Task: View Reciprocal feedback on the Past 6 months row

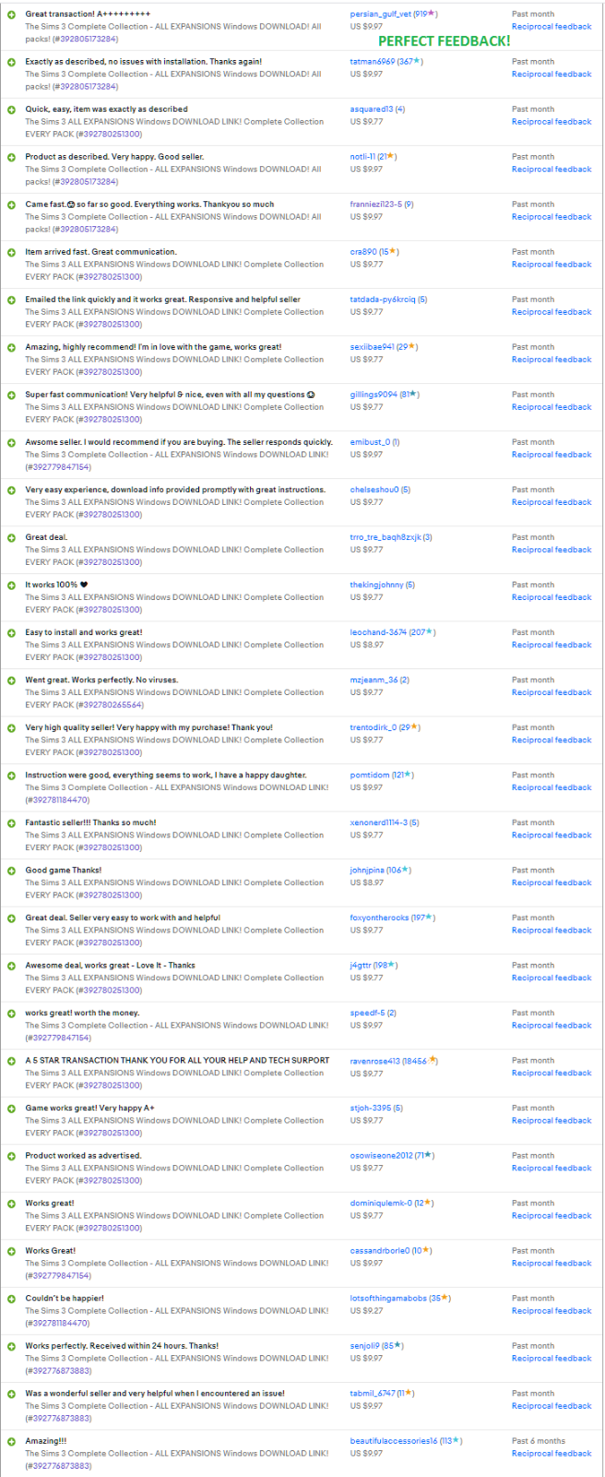Action: (552, 1453)
